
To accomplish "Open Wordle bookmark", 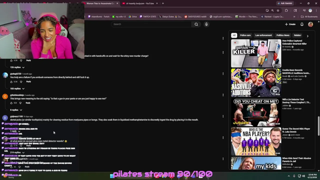I will pyautogui.click(x=246, y=17).
